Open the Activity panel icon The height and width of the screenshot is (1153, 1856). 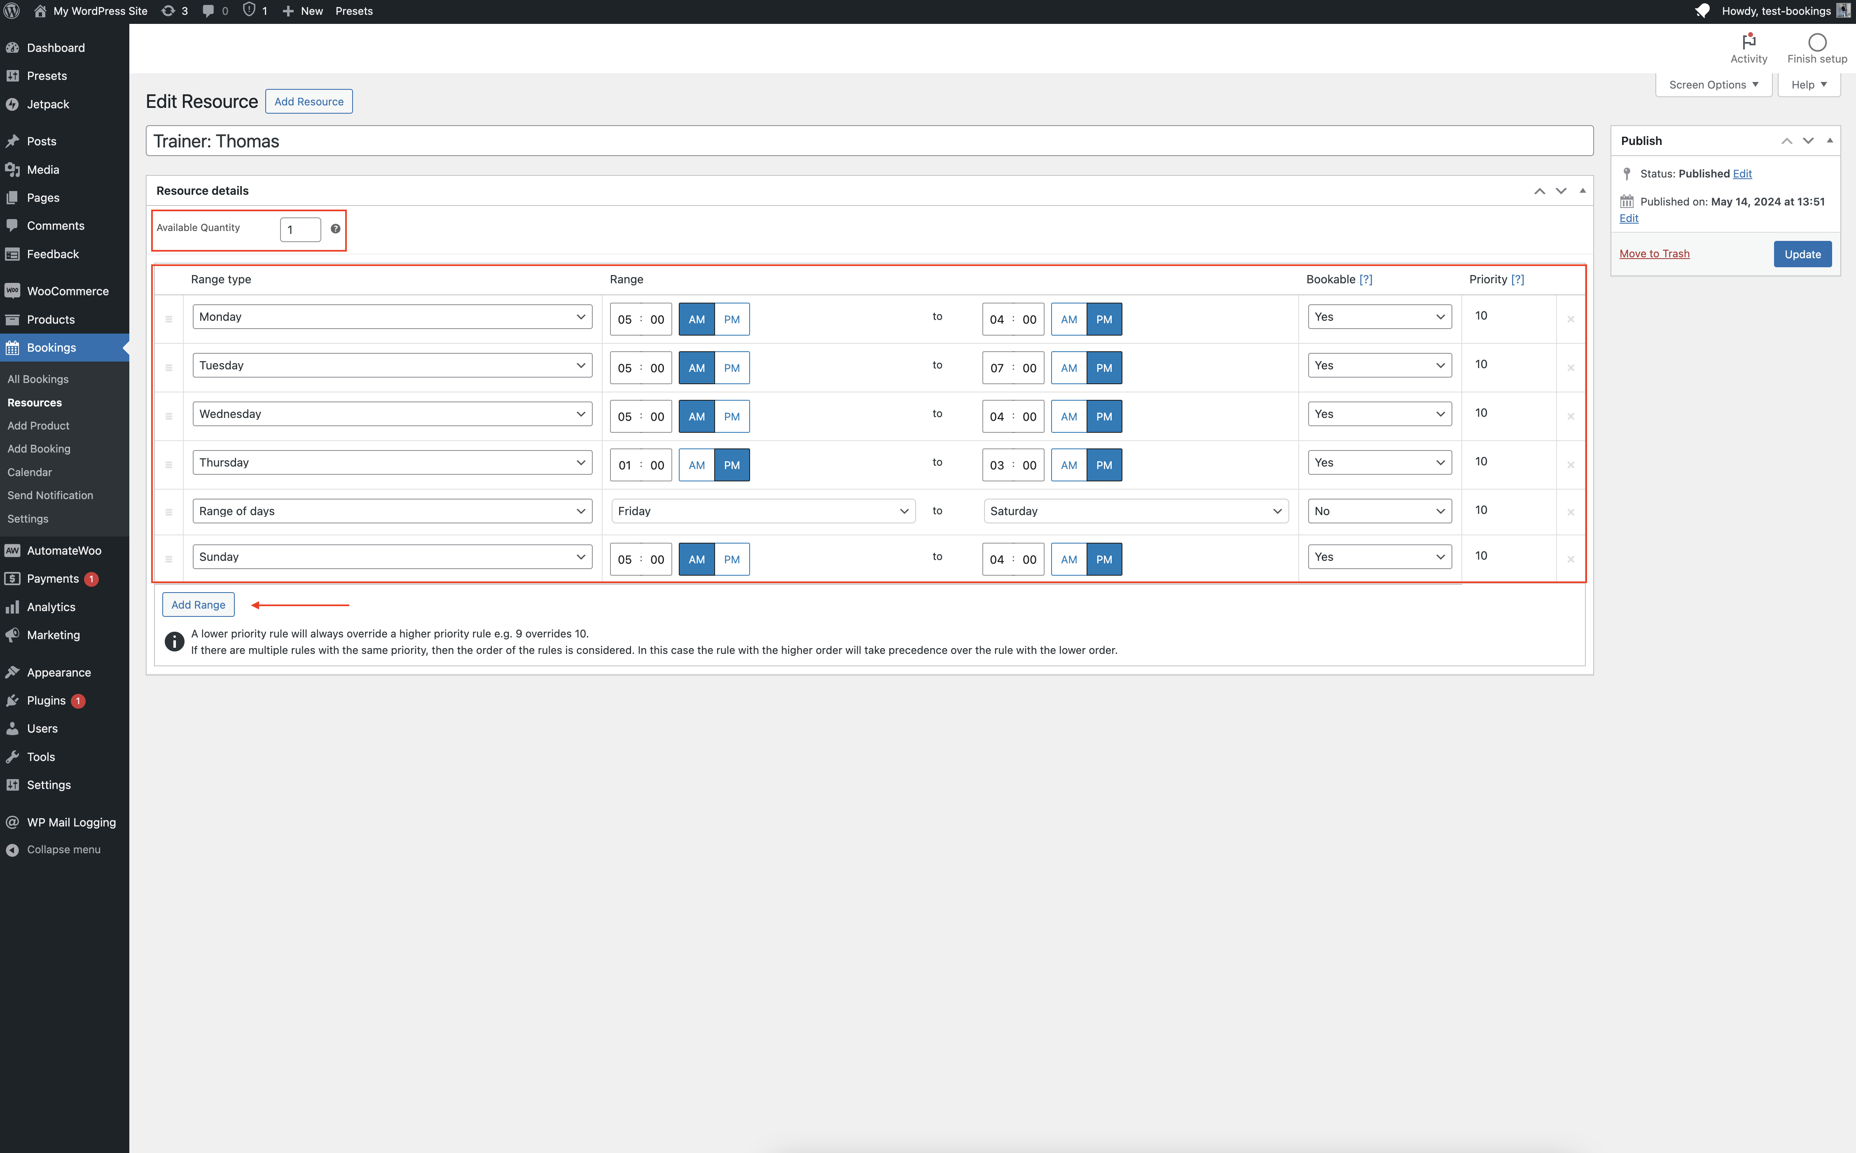1748,43
